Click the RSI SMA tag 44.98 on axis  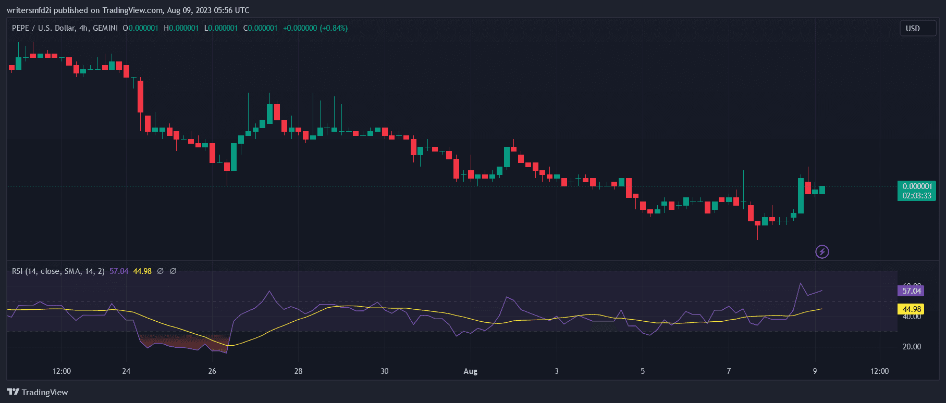tap(911, 309)
